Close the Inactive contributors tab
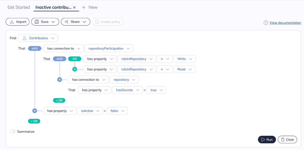 click(x=75, y=7)
